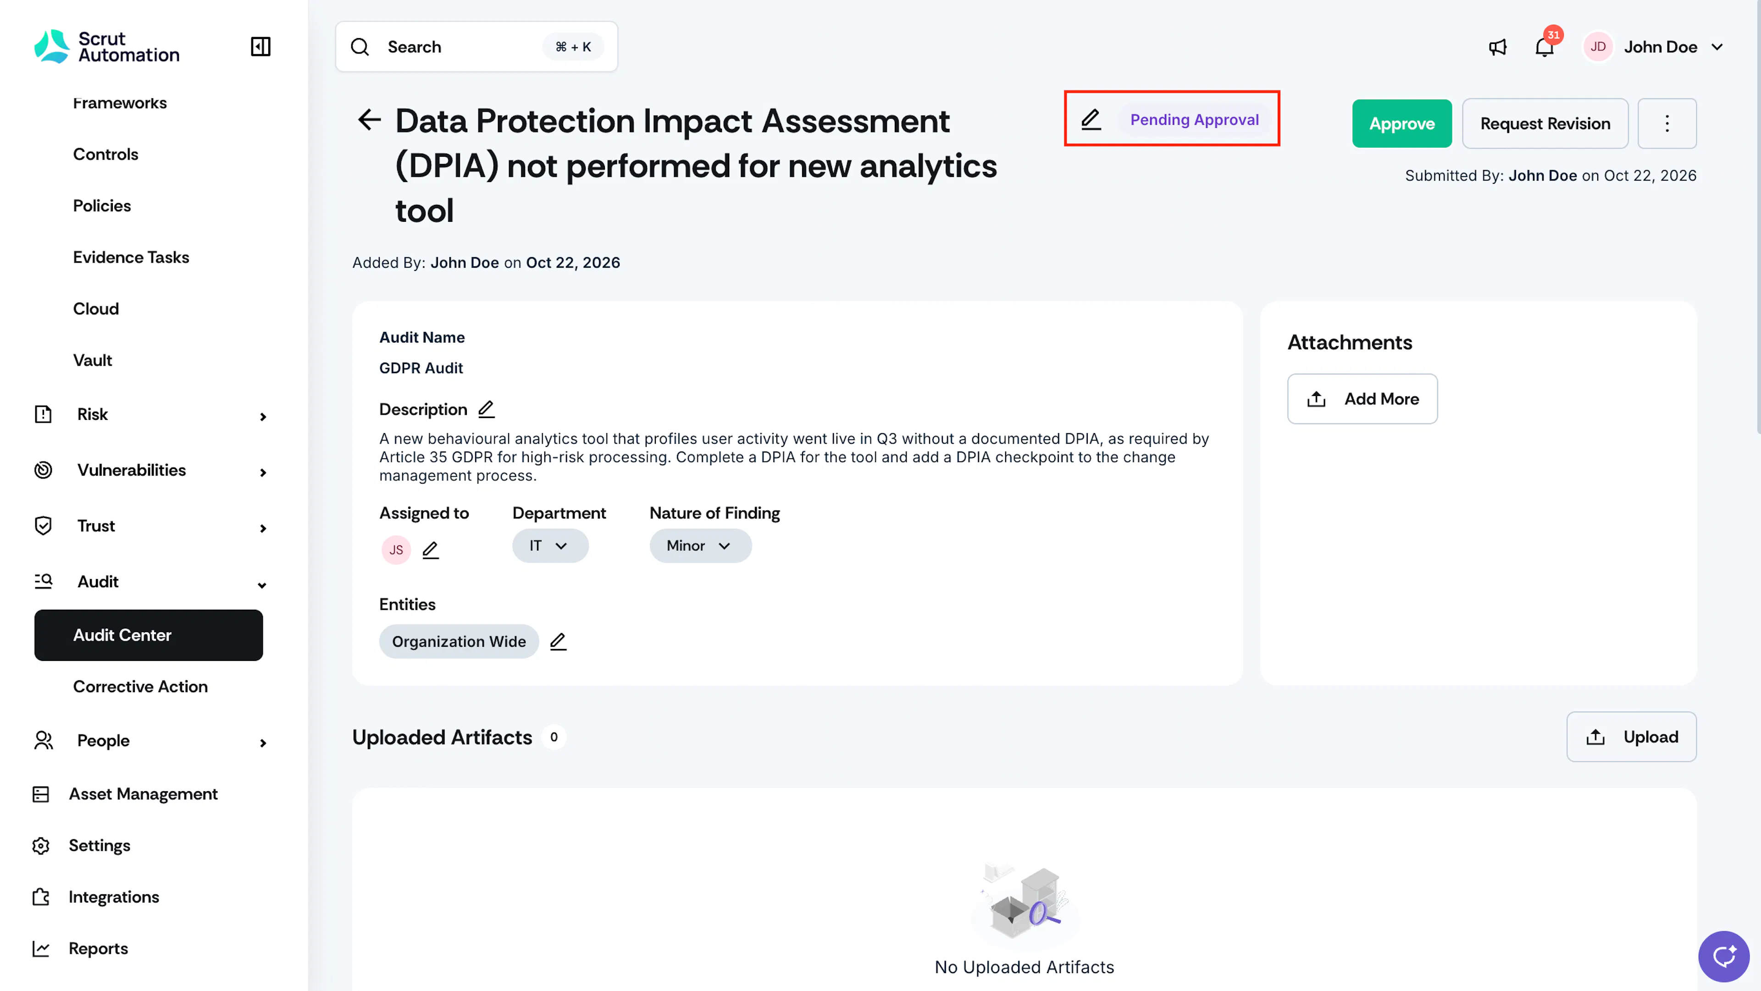Image resolution: width=1761 pixels, height=991 pixels.
Task: Open the chat assistant bubble icon
Action: (x=1723, y=956)
